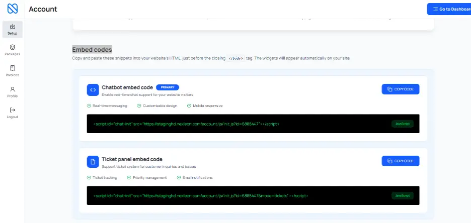Click the Real-time messaging checkmark
The image size is (471, 223).
click(x=89, y=106)
